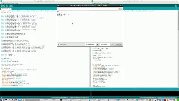179x101 pixels.
Task: Click 'char buf[100];' line in left editor
Action: 5,59
